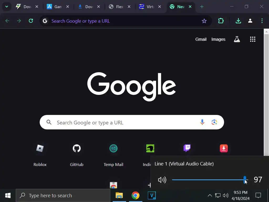Open the network tray icon

[x=218, y=195]
